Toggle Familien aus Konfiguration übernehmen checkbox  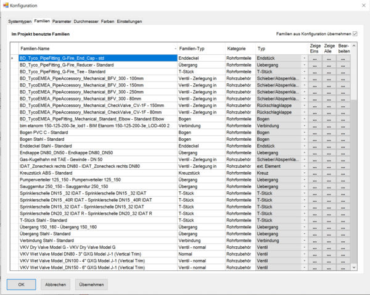pos(355,34)
